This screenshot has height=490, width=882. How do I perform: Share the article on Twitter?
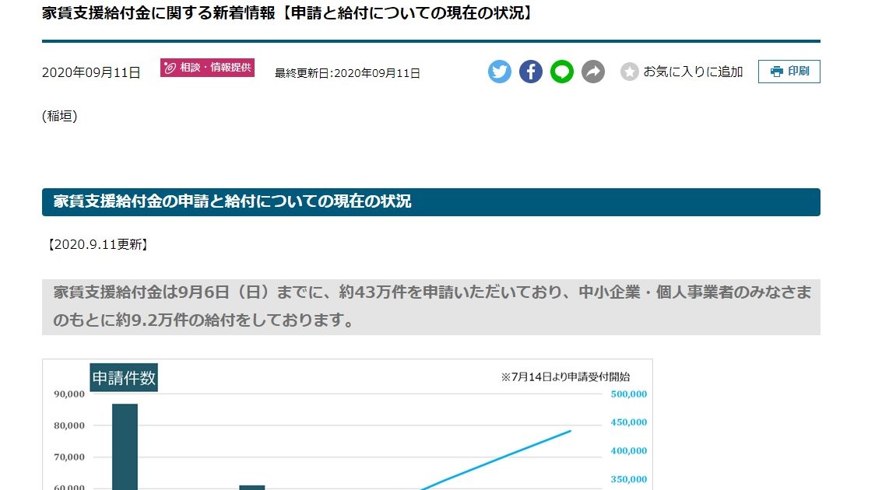(500, 72)
